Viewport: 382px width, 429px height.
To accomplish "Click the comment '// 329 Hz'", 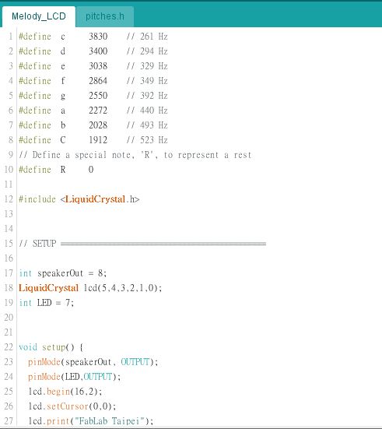I will click(x=147, y=66).
